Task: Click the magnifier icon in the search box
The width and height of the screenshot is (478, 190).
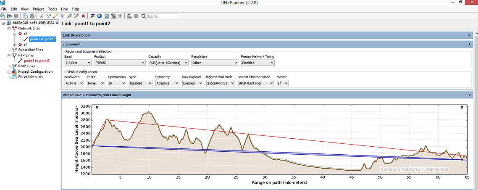Action: (x=143, y=16)
